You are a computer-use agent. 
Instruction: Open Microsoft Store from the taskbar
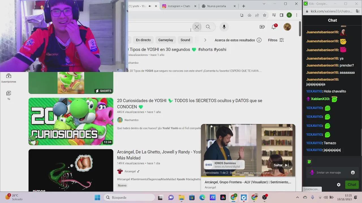tap(192, 197)
